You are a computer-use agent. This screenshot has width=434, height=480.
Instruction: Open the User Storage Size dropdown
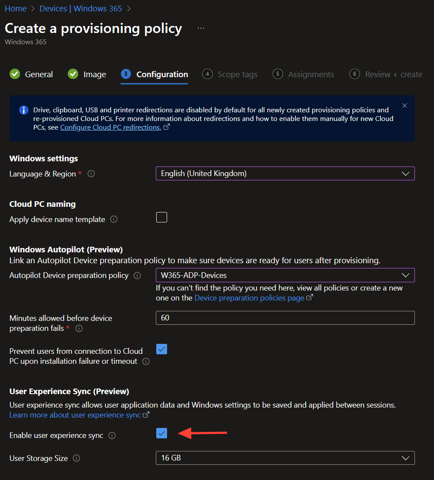click(x=285, y=458)
